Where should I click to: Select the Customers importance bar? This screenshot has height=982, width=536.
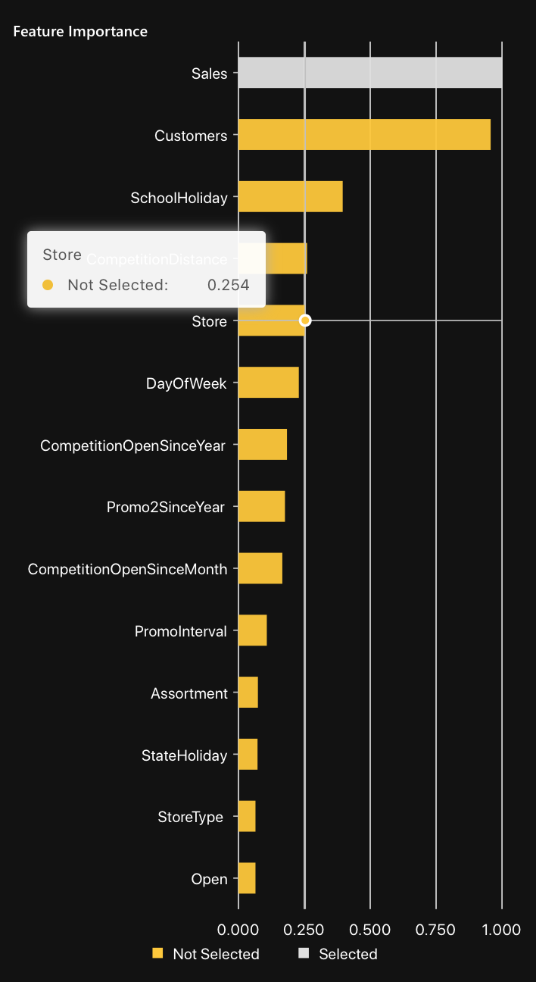363,135
